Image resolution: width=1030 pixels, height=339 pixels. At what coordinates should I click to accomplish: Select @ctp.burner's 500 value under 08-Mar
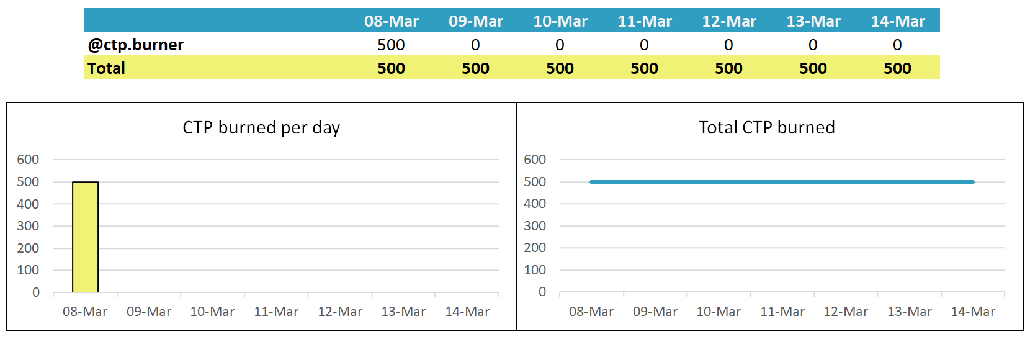[392, 45]
